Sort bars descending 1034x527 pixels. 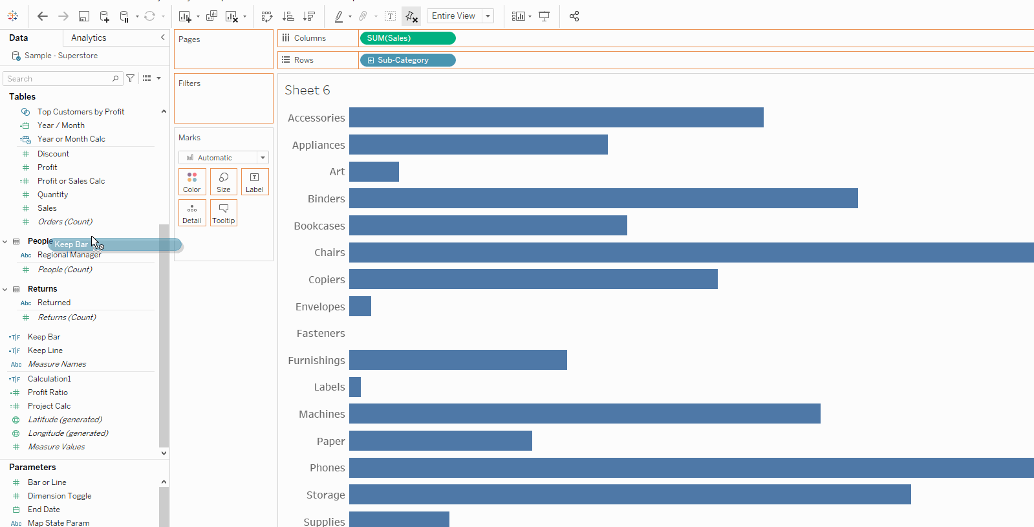click(309, 16)
